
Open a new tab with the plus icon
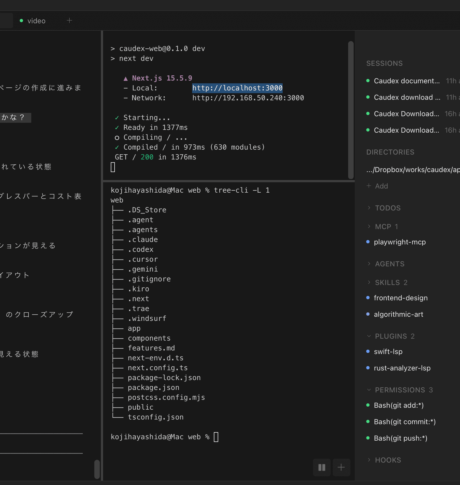click(x=69, y=20)
